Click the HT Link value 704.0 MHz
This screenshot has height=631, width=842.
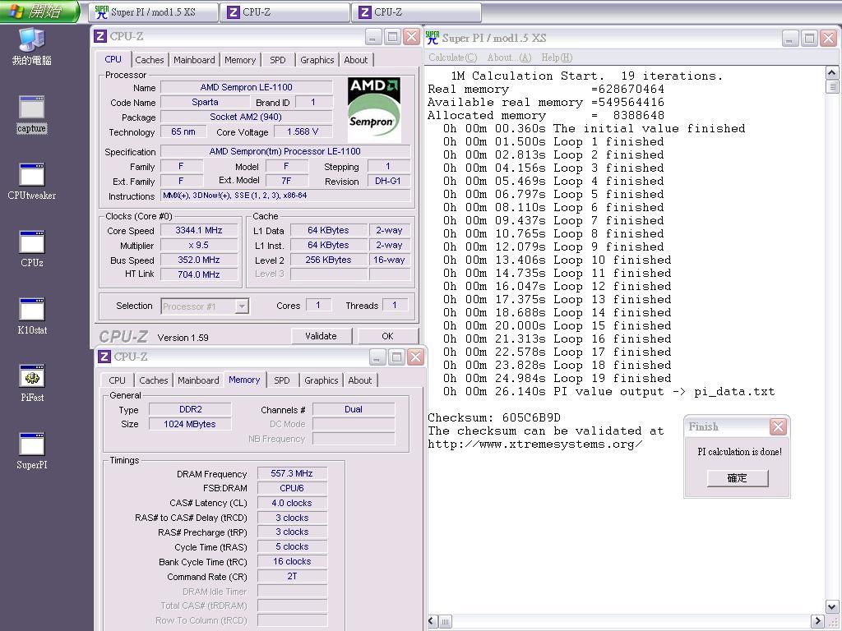(199, 274)
